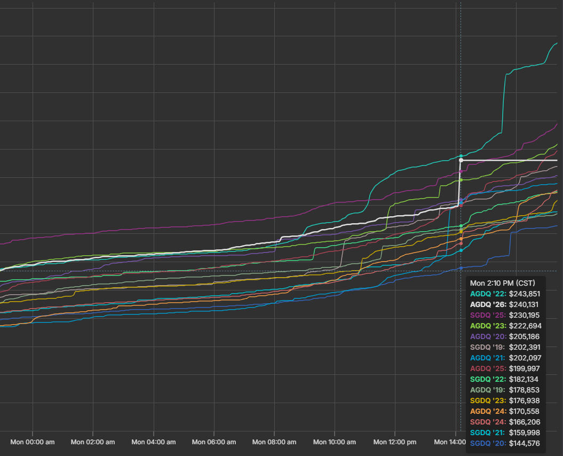
Task: Select the AGDQ '22 row in the tooltip
Action: tap(505, 294)
